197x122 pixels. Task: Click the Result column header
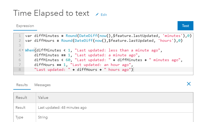click(x=21, y=98)
